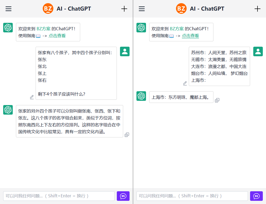Edit the 苏州市 user message with pencil icon
This screenshot has width=266, height=204.
[x=185, y=83]
